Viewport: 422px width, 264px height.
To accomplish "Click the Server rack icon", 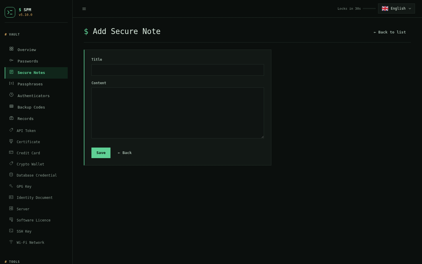I will pos(11,208).
